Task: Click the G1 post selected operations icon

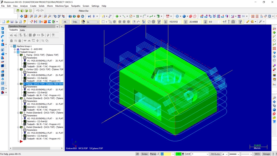Action: coord(38,35)
